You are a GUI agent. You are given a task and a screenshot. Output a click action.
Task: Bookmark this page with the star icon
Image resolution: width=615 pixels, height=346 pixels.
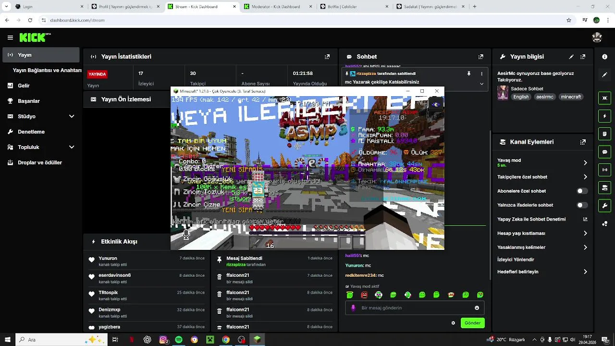click(x=569, y=20)
